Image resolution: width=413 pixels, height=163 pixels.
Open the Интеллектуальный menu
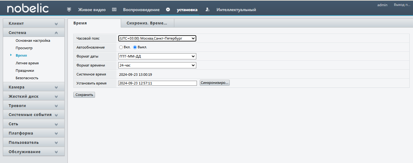[236, 10]
